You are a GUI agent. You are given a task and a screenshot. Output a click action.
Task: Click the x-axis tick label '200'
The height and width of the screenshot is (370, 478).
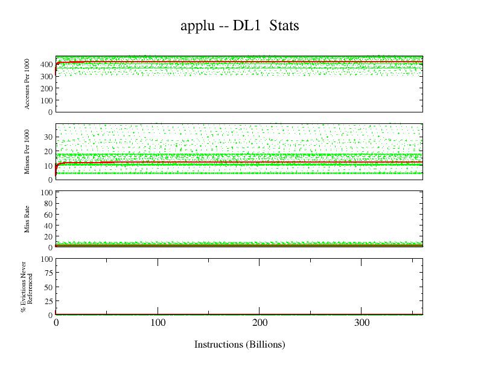pos(260,323)
